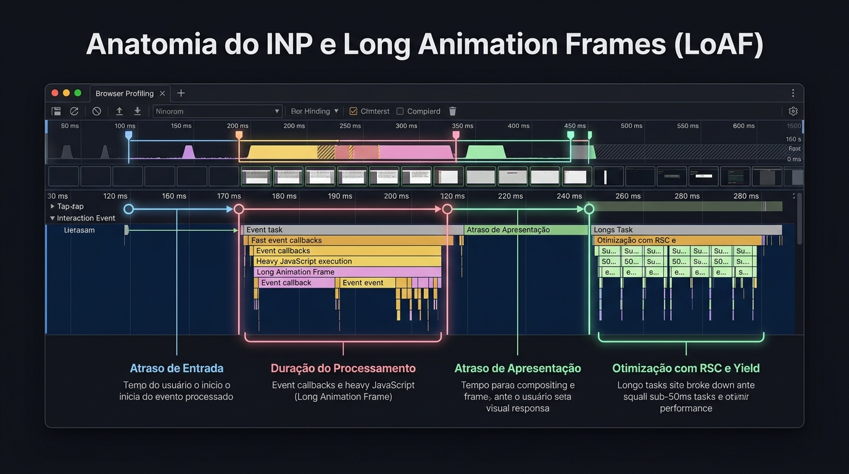
Task: Click the upload profile arrow icon
Action: tap(120, 111)
